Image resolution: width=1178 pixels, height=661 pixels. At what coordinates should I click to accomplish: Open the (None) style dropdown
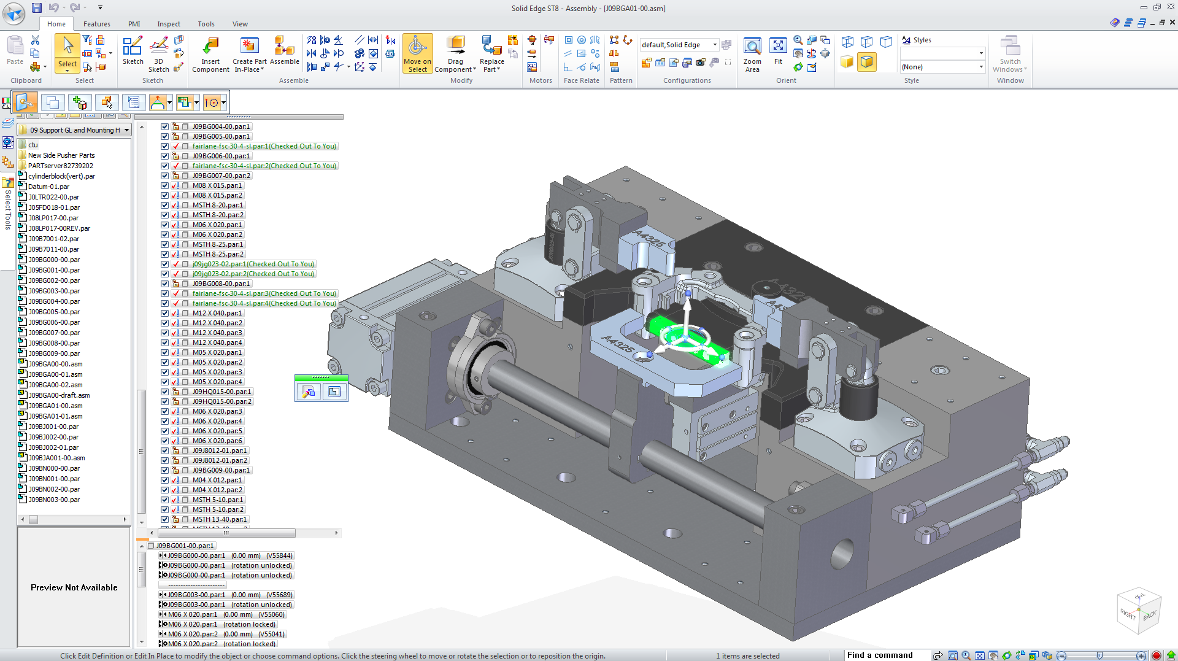(981, 67)
